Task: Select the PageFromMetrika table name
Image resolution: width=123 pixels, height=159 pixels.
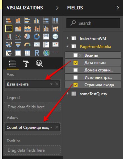Action: [x=96, y=47]
